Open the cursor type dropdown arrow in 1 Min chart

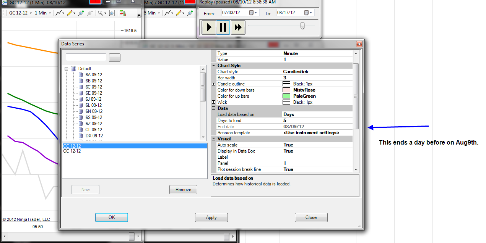(105, 13)
